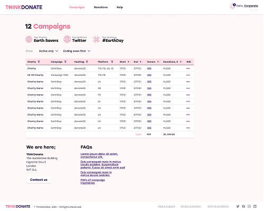Open Facebook from the footer icon
Screen dimensions: 264x211
[243, 206]
